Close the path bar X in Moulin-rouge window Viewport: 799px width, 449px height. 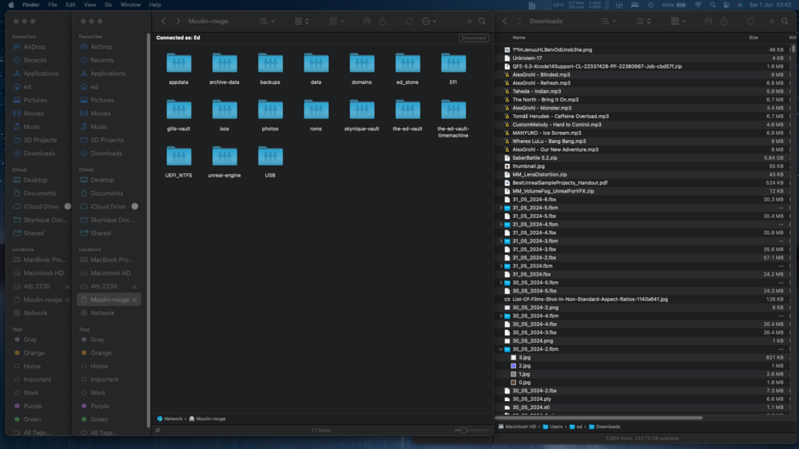[x=158, y=430]
